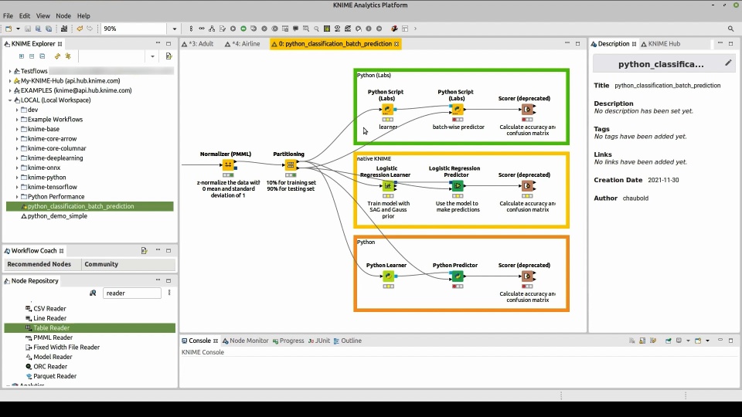Click the Redo arrow in toolbar
Viewport: 742px width, 417px height.
tap(90, 29)
